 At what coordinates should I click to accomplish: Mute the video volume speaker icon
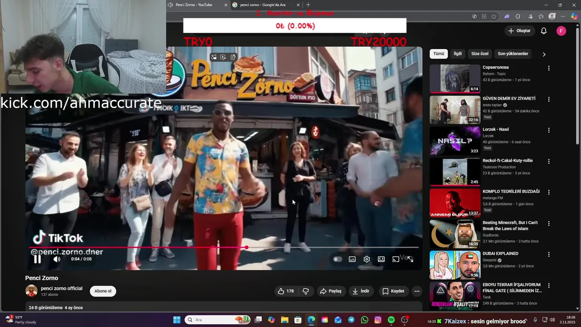(57, 259)
